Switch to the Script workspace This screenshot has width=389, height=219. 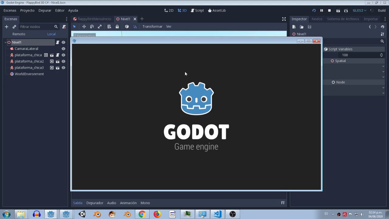pos(197,10)
